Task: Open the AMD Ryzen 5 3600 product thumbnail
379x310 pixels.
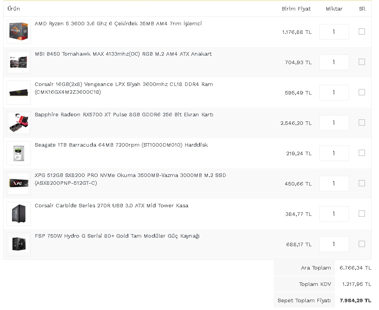Action: tap(19, 32)
